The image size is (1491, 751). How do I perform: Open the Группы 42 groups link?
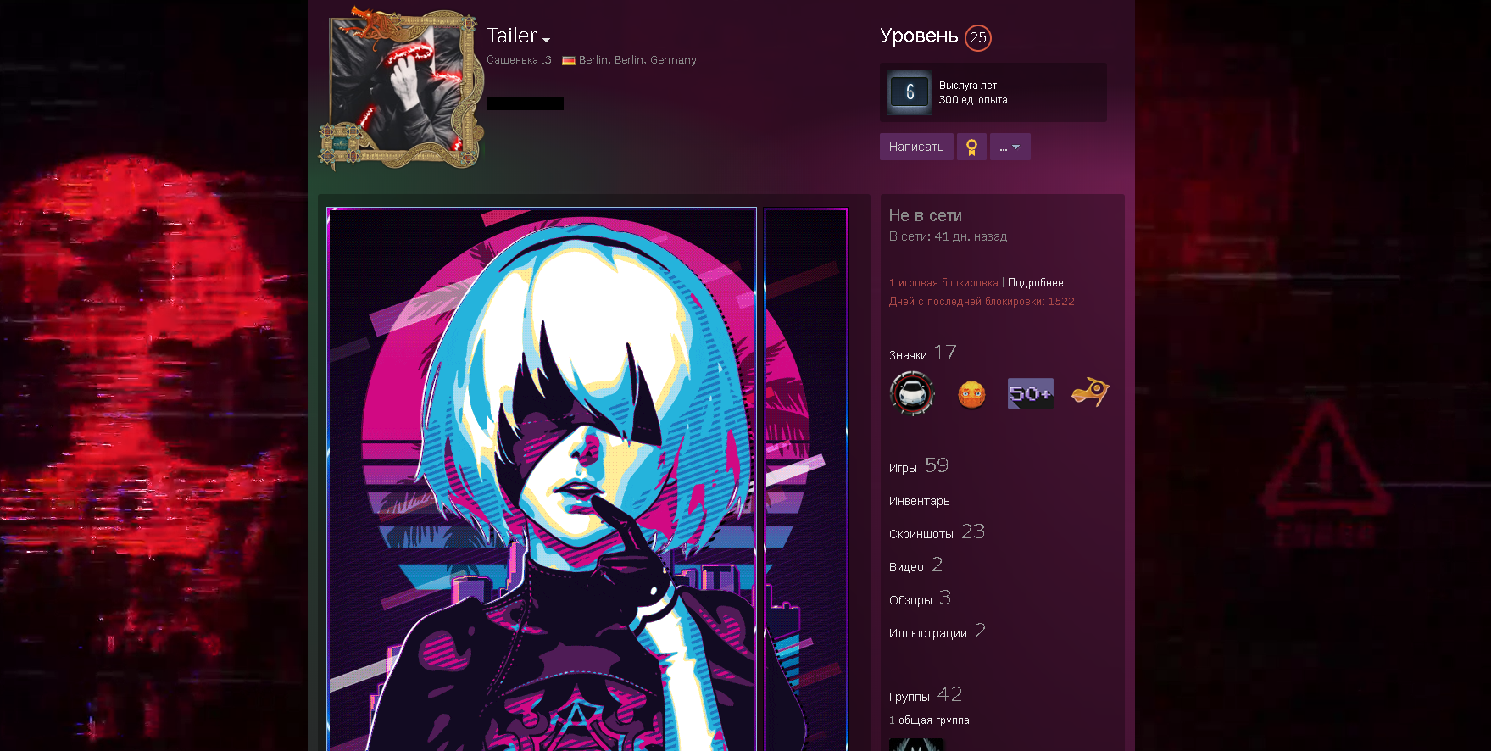[926, 695]
